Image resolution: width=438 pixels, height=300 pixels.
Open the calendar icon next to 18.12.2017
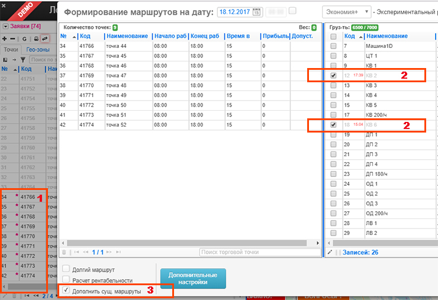click(256, 12)
